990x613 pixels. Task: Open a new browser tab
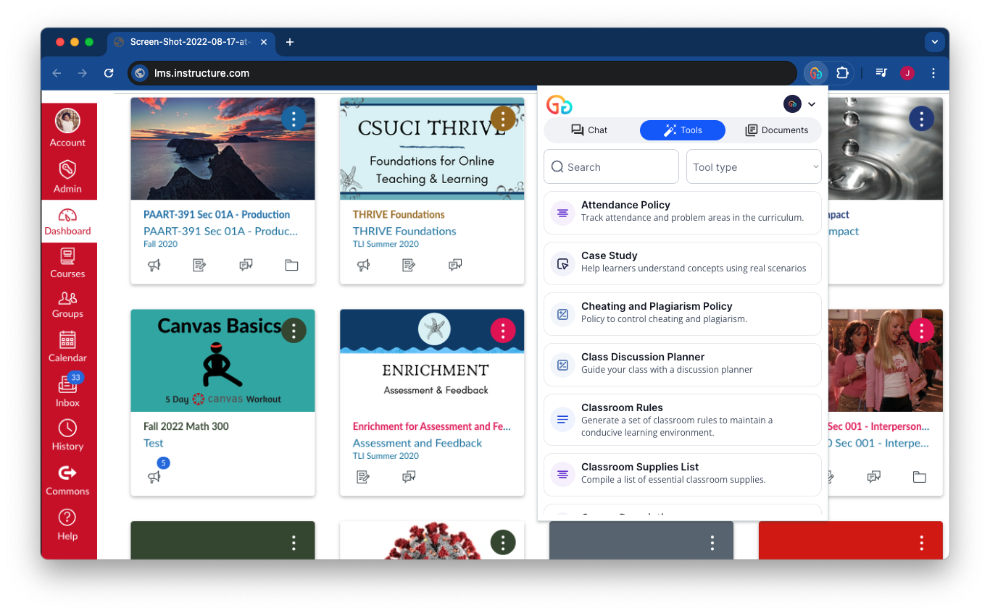click(x=290, y=42)
